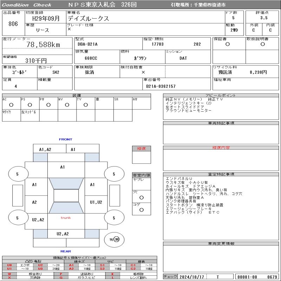Screen dimensions: 281x281
Task: Click the インテリジェントキー (2) line
Action: [x=188, y=103]
